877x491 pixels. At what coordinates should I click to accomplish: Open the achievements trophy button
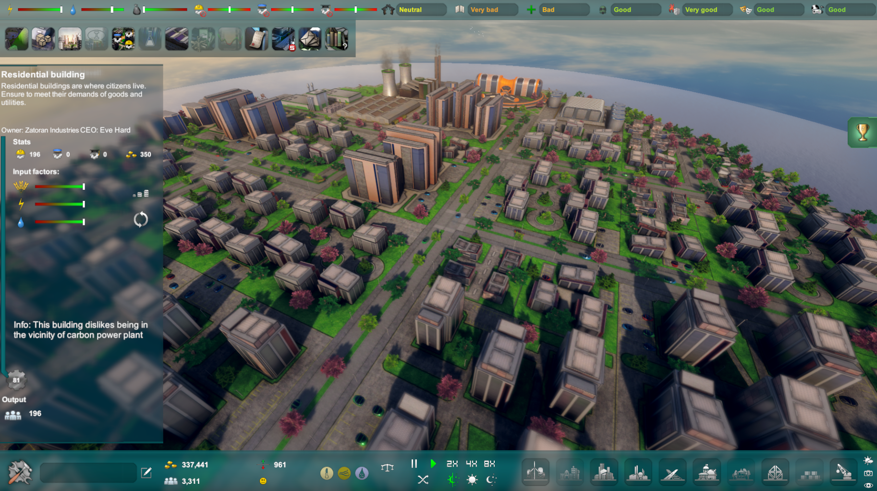pos(863,132)
